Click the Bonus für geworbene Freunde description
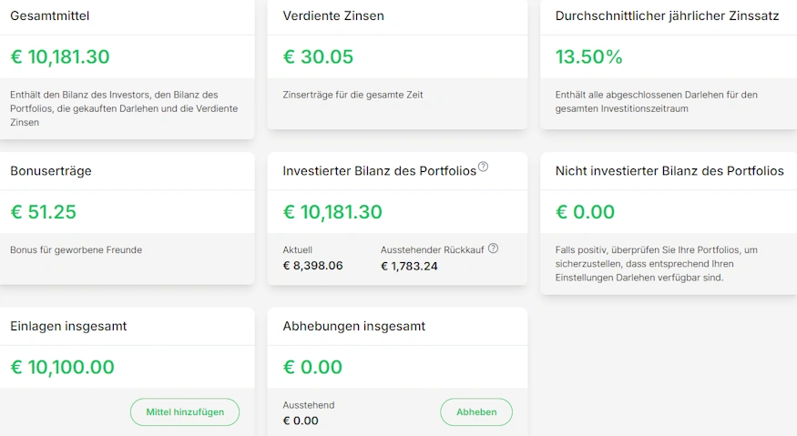This screenshot has width=797, height=436. click(76, 249)
